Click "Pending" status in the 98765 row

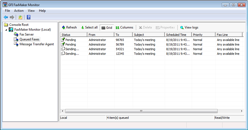71,40
